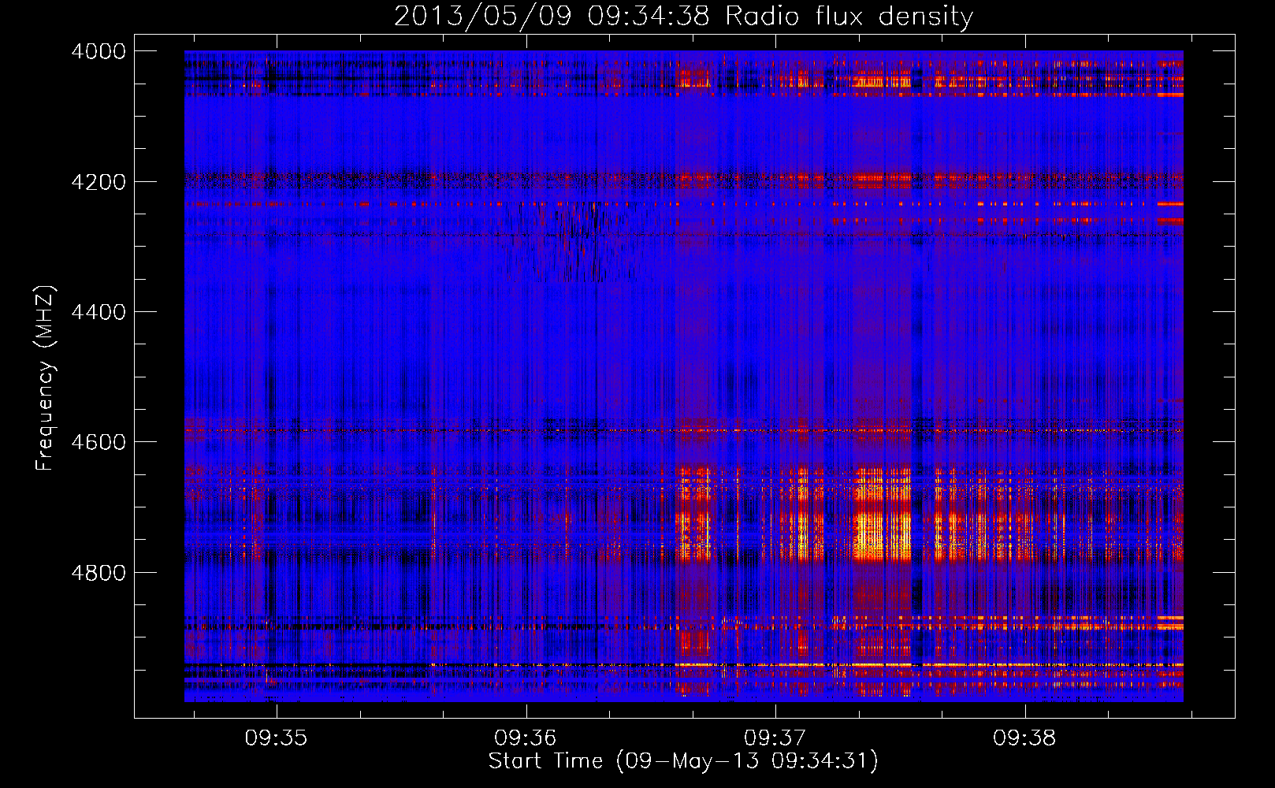Click the 4600 frequency tick label
This screenshot has height=788, width=1275.
coord(99,442)
